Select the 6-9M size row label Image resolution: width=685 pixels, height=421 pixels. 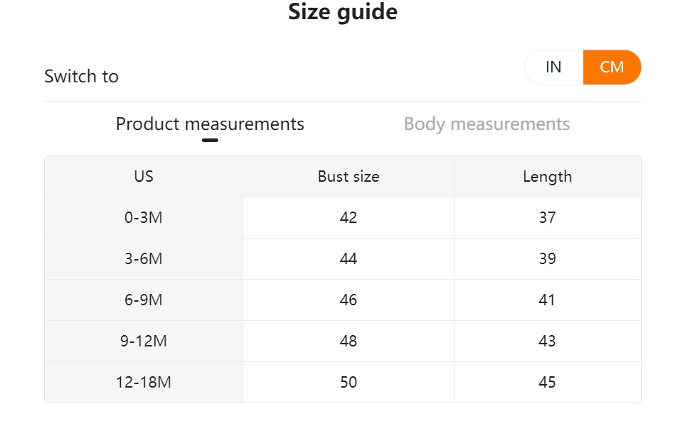pyautogui.click(x=144, y=300)
